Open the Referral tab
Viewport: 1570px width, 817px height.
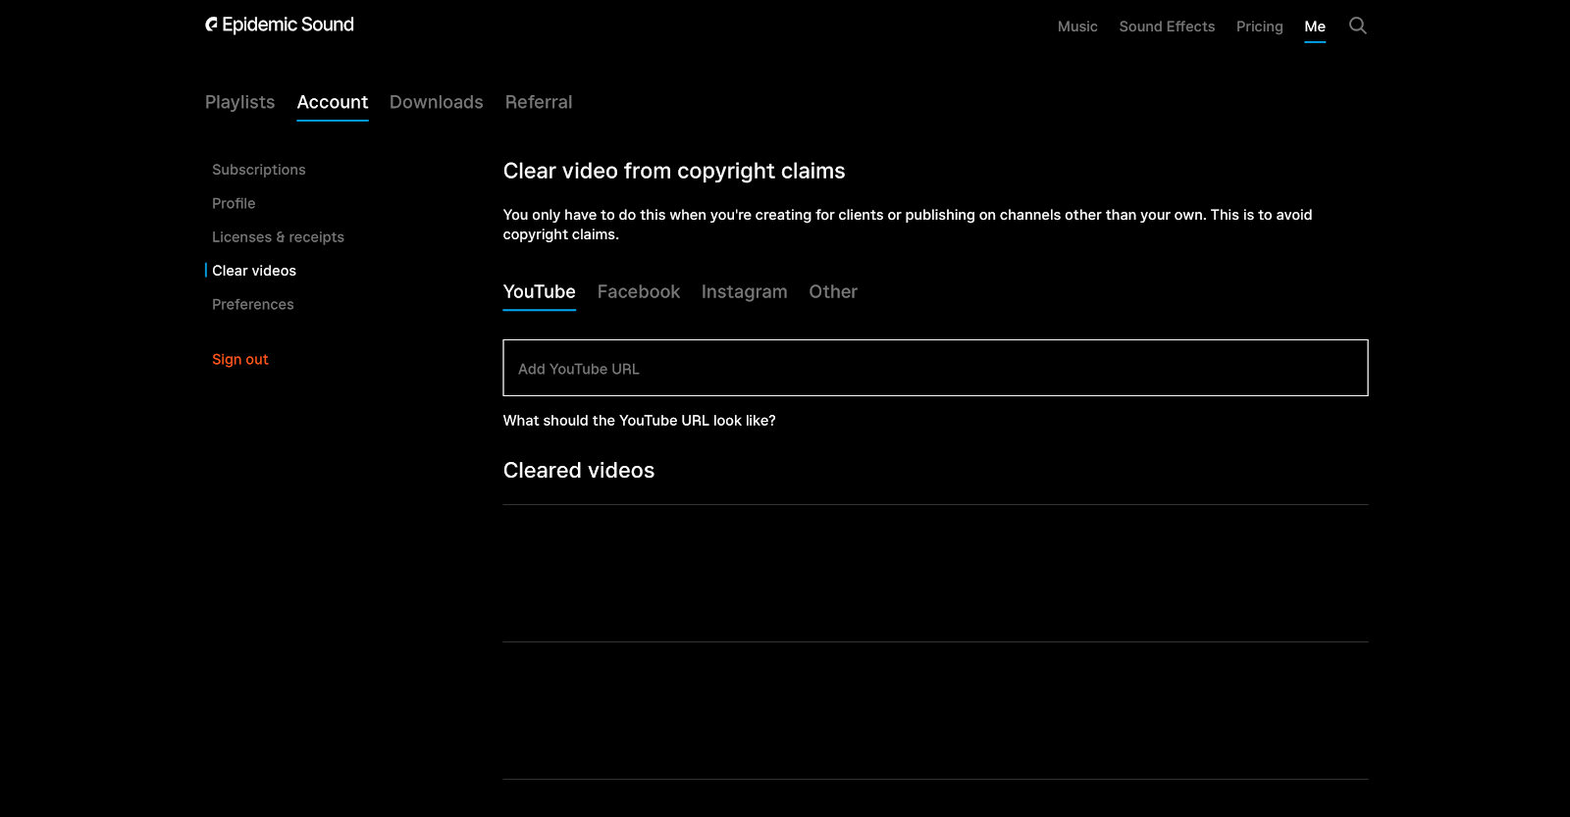coord(538,102)
